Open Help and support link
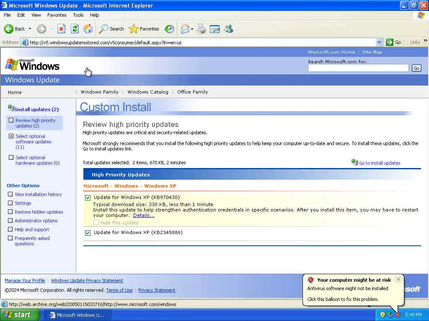Image resolution: width=429 pixels, height=321 pixels. tap(32, 229)
